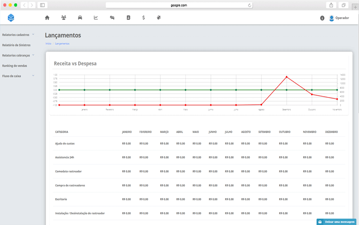Viewport: 359px width, 225px height.
Task: Click the Receita vs Despesa chart title
Action: click(x=75, y=64)
